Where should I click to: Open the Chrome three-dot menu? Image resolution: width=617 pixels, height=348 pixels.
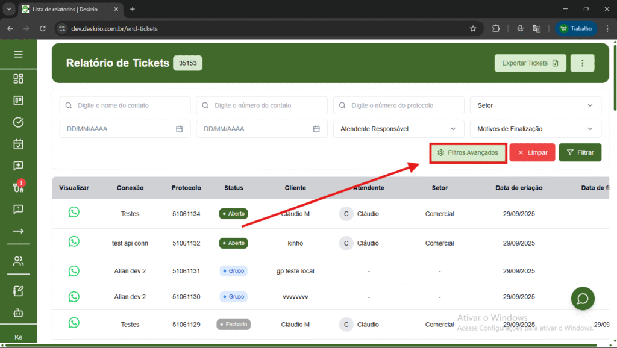[x=607, y=28]
